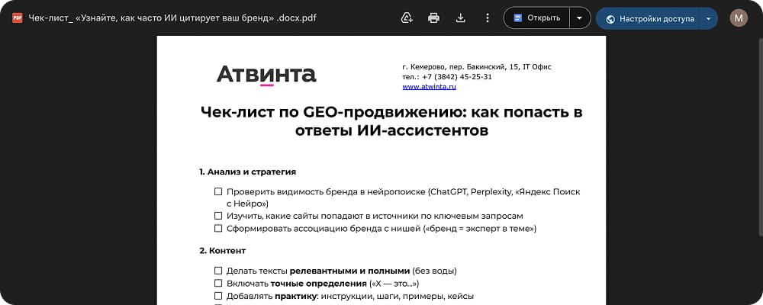Screen dimensions: 763x305
Task: Click the globe icon in Настройки доступа
Action: click(610, 18)
